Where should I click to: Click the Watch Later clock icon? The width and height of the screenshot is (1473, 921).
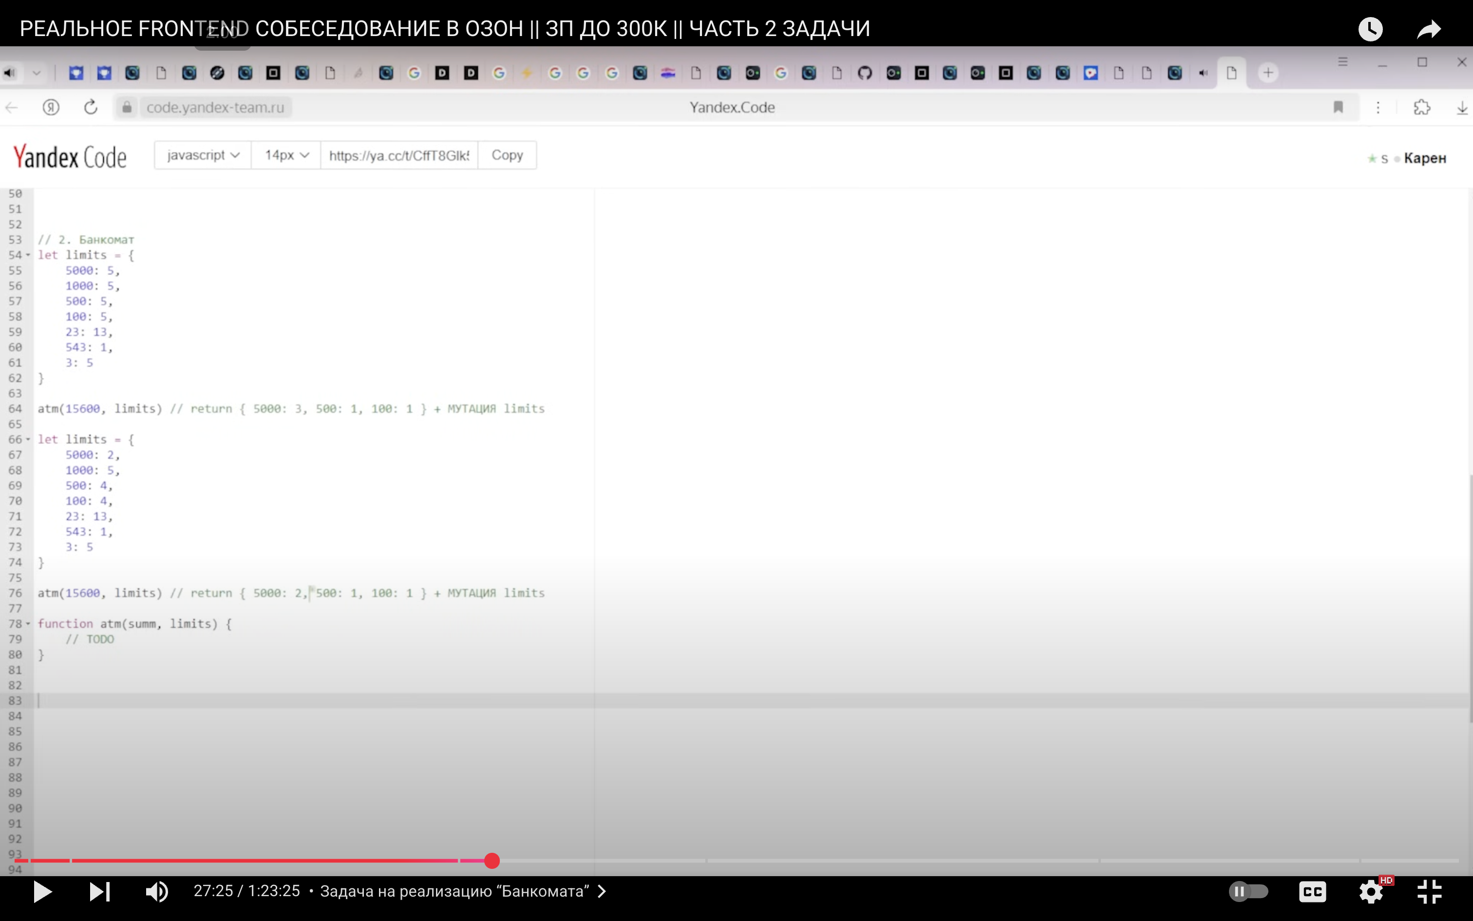[x=1371, y=29]
